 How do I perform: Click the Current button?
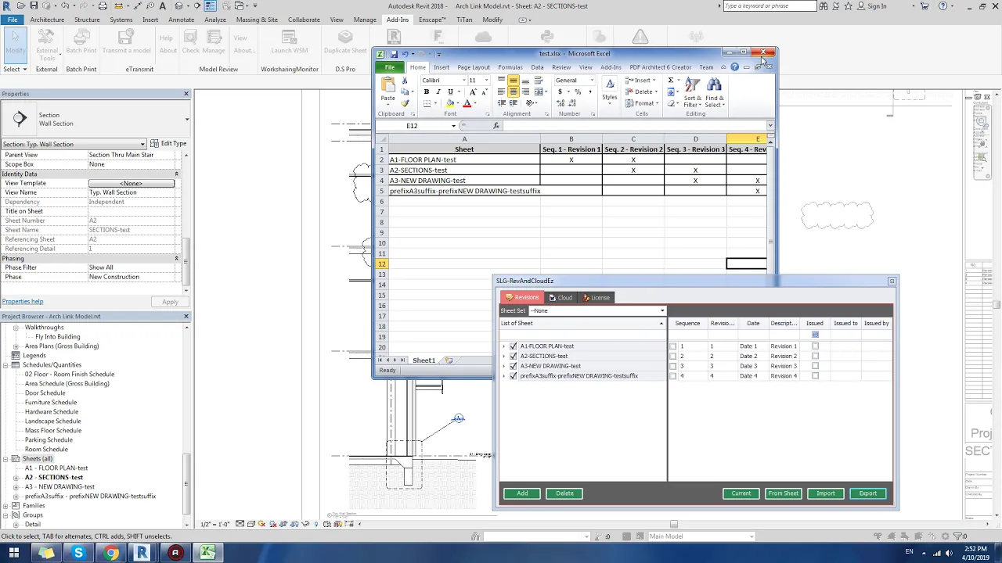coord(741,493)
